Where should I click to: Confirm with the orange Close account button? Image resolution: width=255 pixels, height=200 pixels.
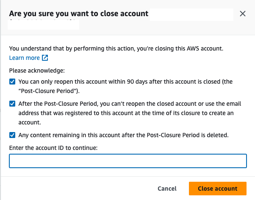pos(217,188)
